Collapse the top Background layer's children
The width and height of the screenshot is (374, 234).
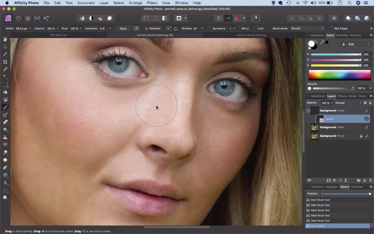[308, 111]
